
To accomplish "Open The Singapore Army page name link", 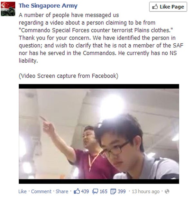I will pyautogui.click(x=48, y=6).
